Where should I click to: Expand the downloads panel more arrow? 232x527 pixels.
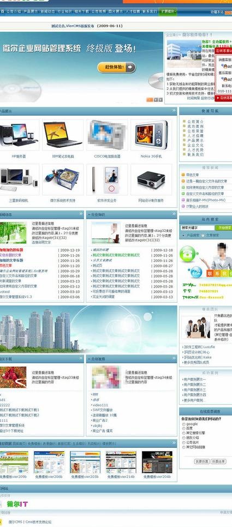pyautogui.click(x=81, y=358)
